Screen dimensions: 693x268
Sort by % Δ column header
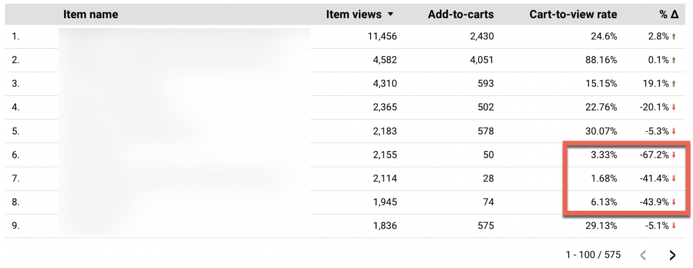(x=669, y=14)
